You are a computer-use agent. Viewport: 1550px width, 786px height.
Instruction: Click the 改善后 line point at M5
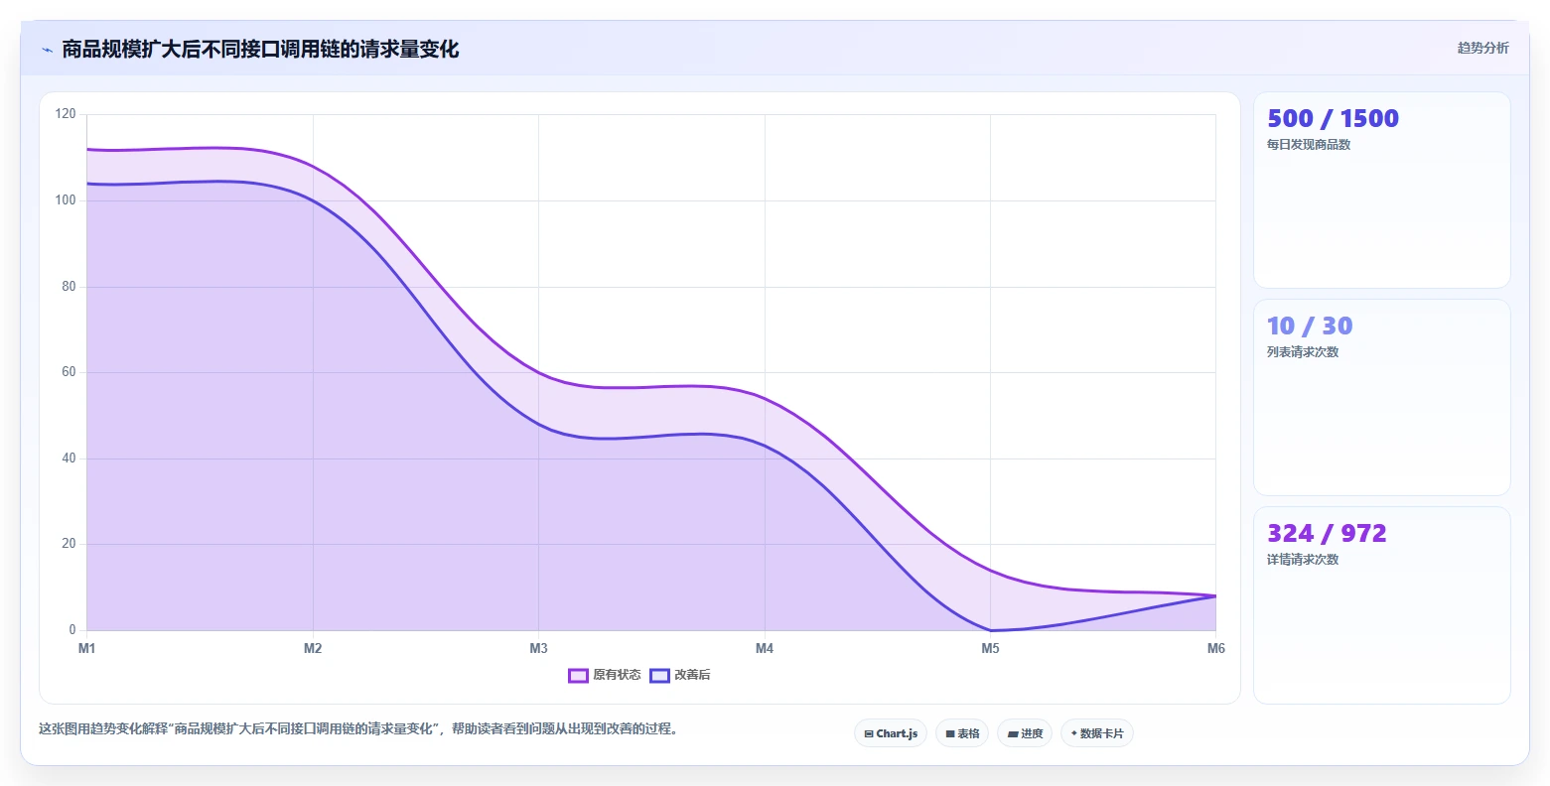[990, 630]
